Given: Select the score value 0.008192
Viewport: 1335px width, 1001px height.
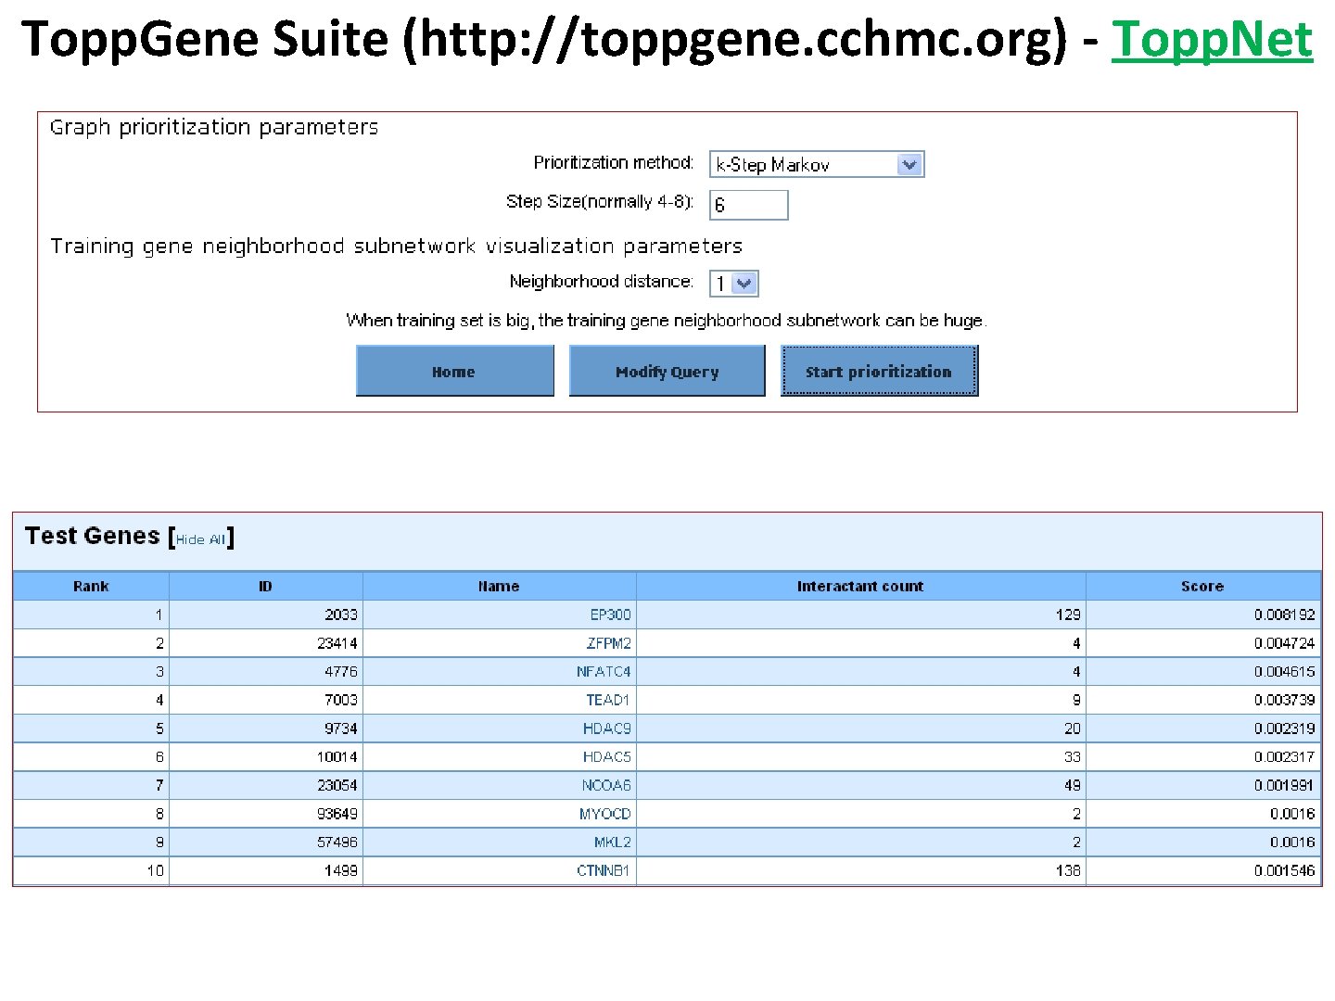Looking at the screenshot, I should [1285, 615].
